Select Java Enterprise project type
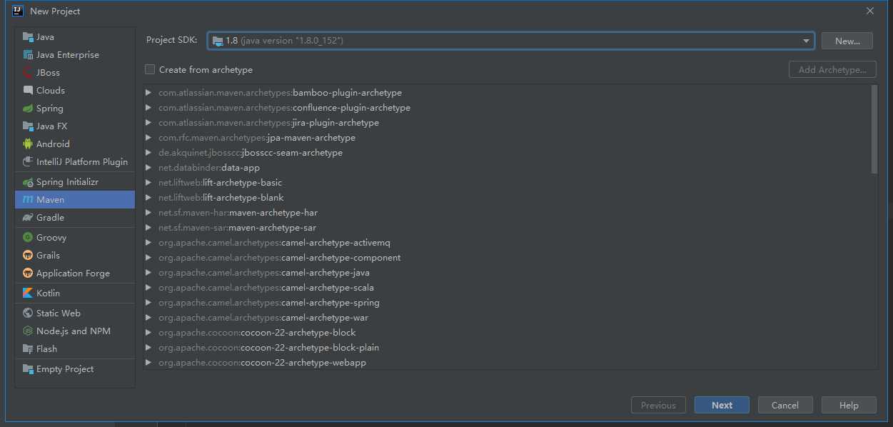893x427 pixels. tap(68, 55)
